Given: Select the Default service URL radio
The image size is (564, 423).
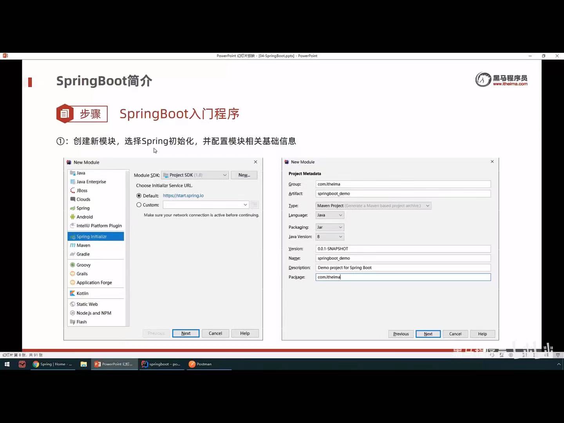Looking at the screenshot, I should 139,196.
